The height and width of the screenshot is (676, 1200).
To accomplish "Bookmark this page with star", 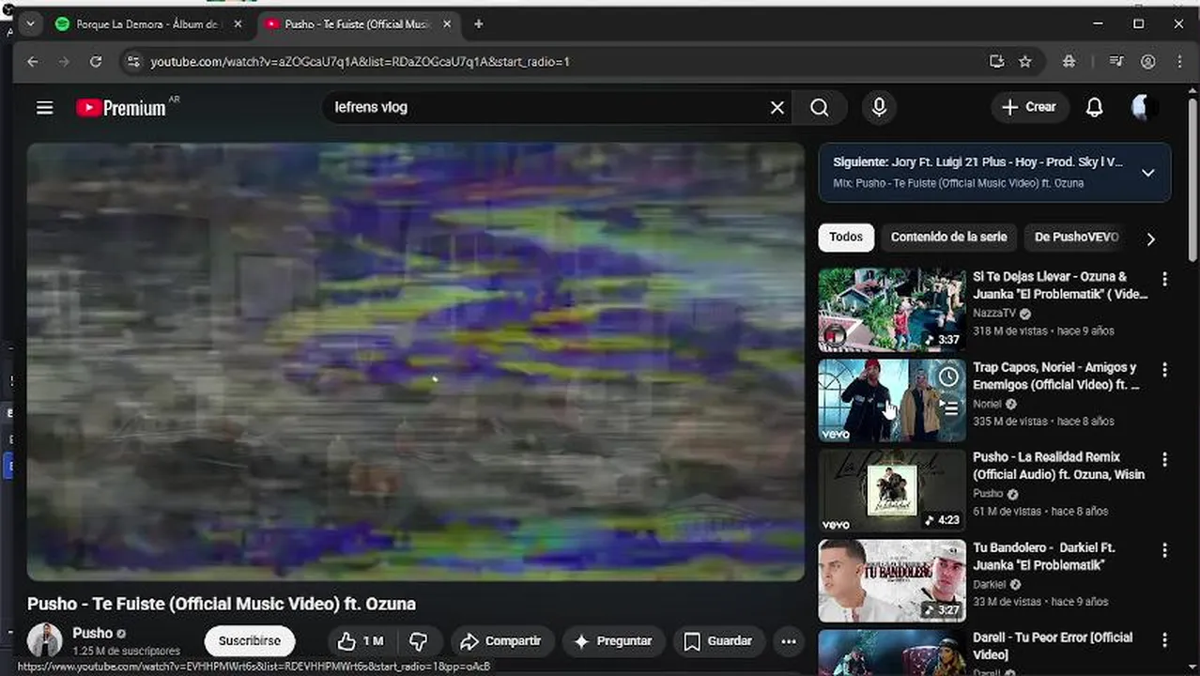I will (x=1025, y=62).
